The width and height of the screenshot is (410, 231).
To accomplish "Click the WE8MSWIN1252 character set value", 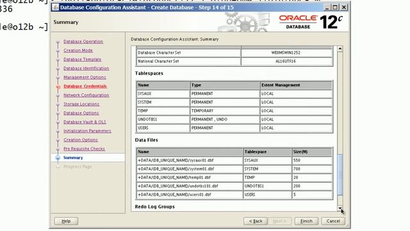I will pyautogui.click(x=286, y=53).
